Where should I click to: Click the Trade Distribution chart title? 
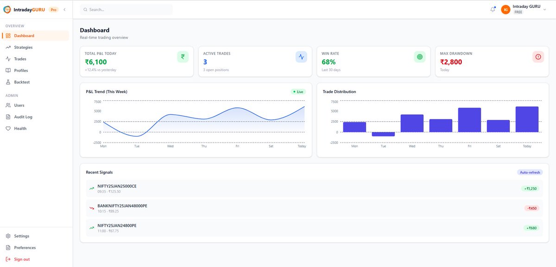[340, 92]
